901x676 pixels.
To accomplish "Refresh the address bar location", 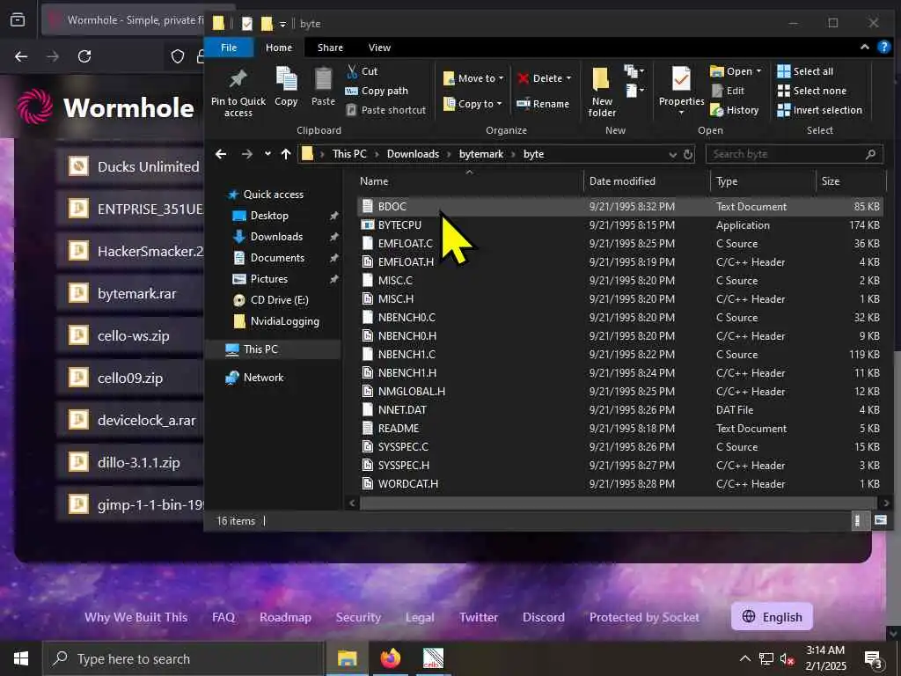I will coord(688,154).
